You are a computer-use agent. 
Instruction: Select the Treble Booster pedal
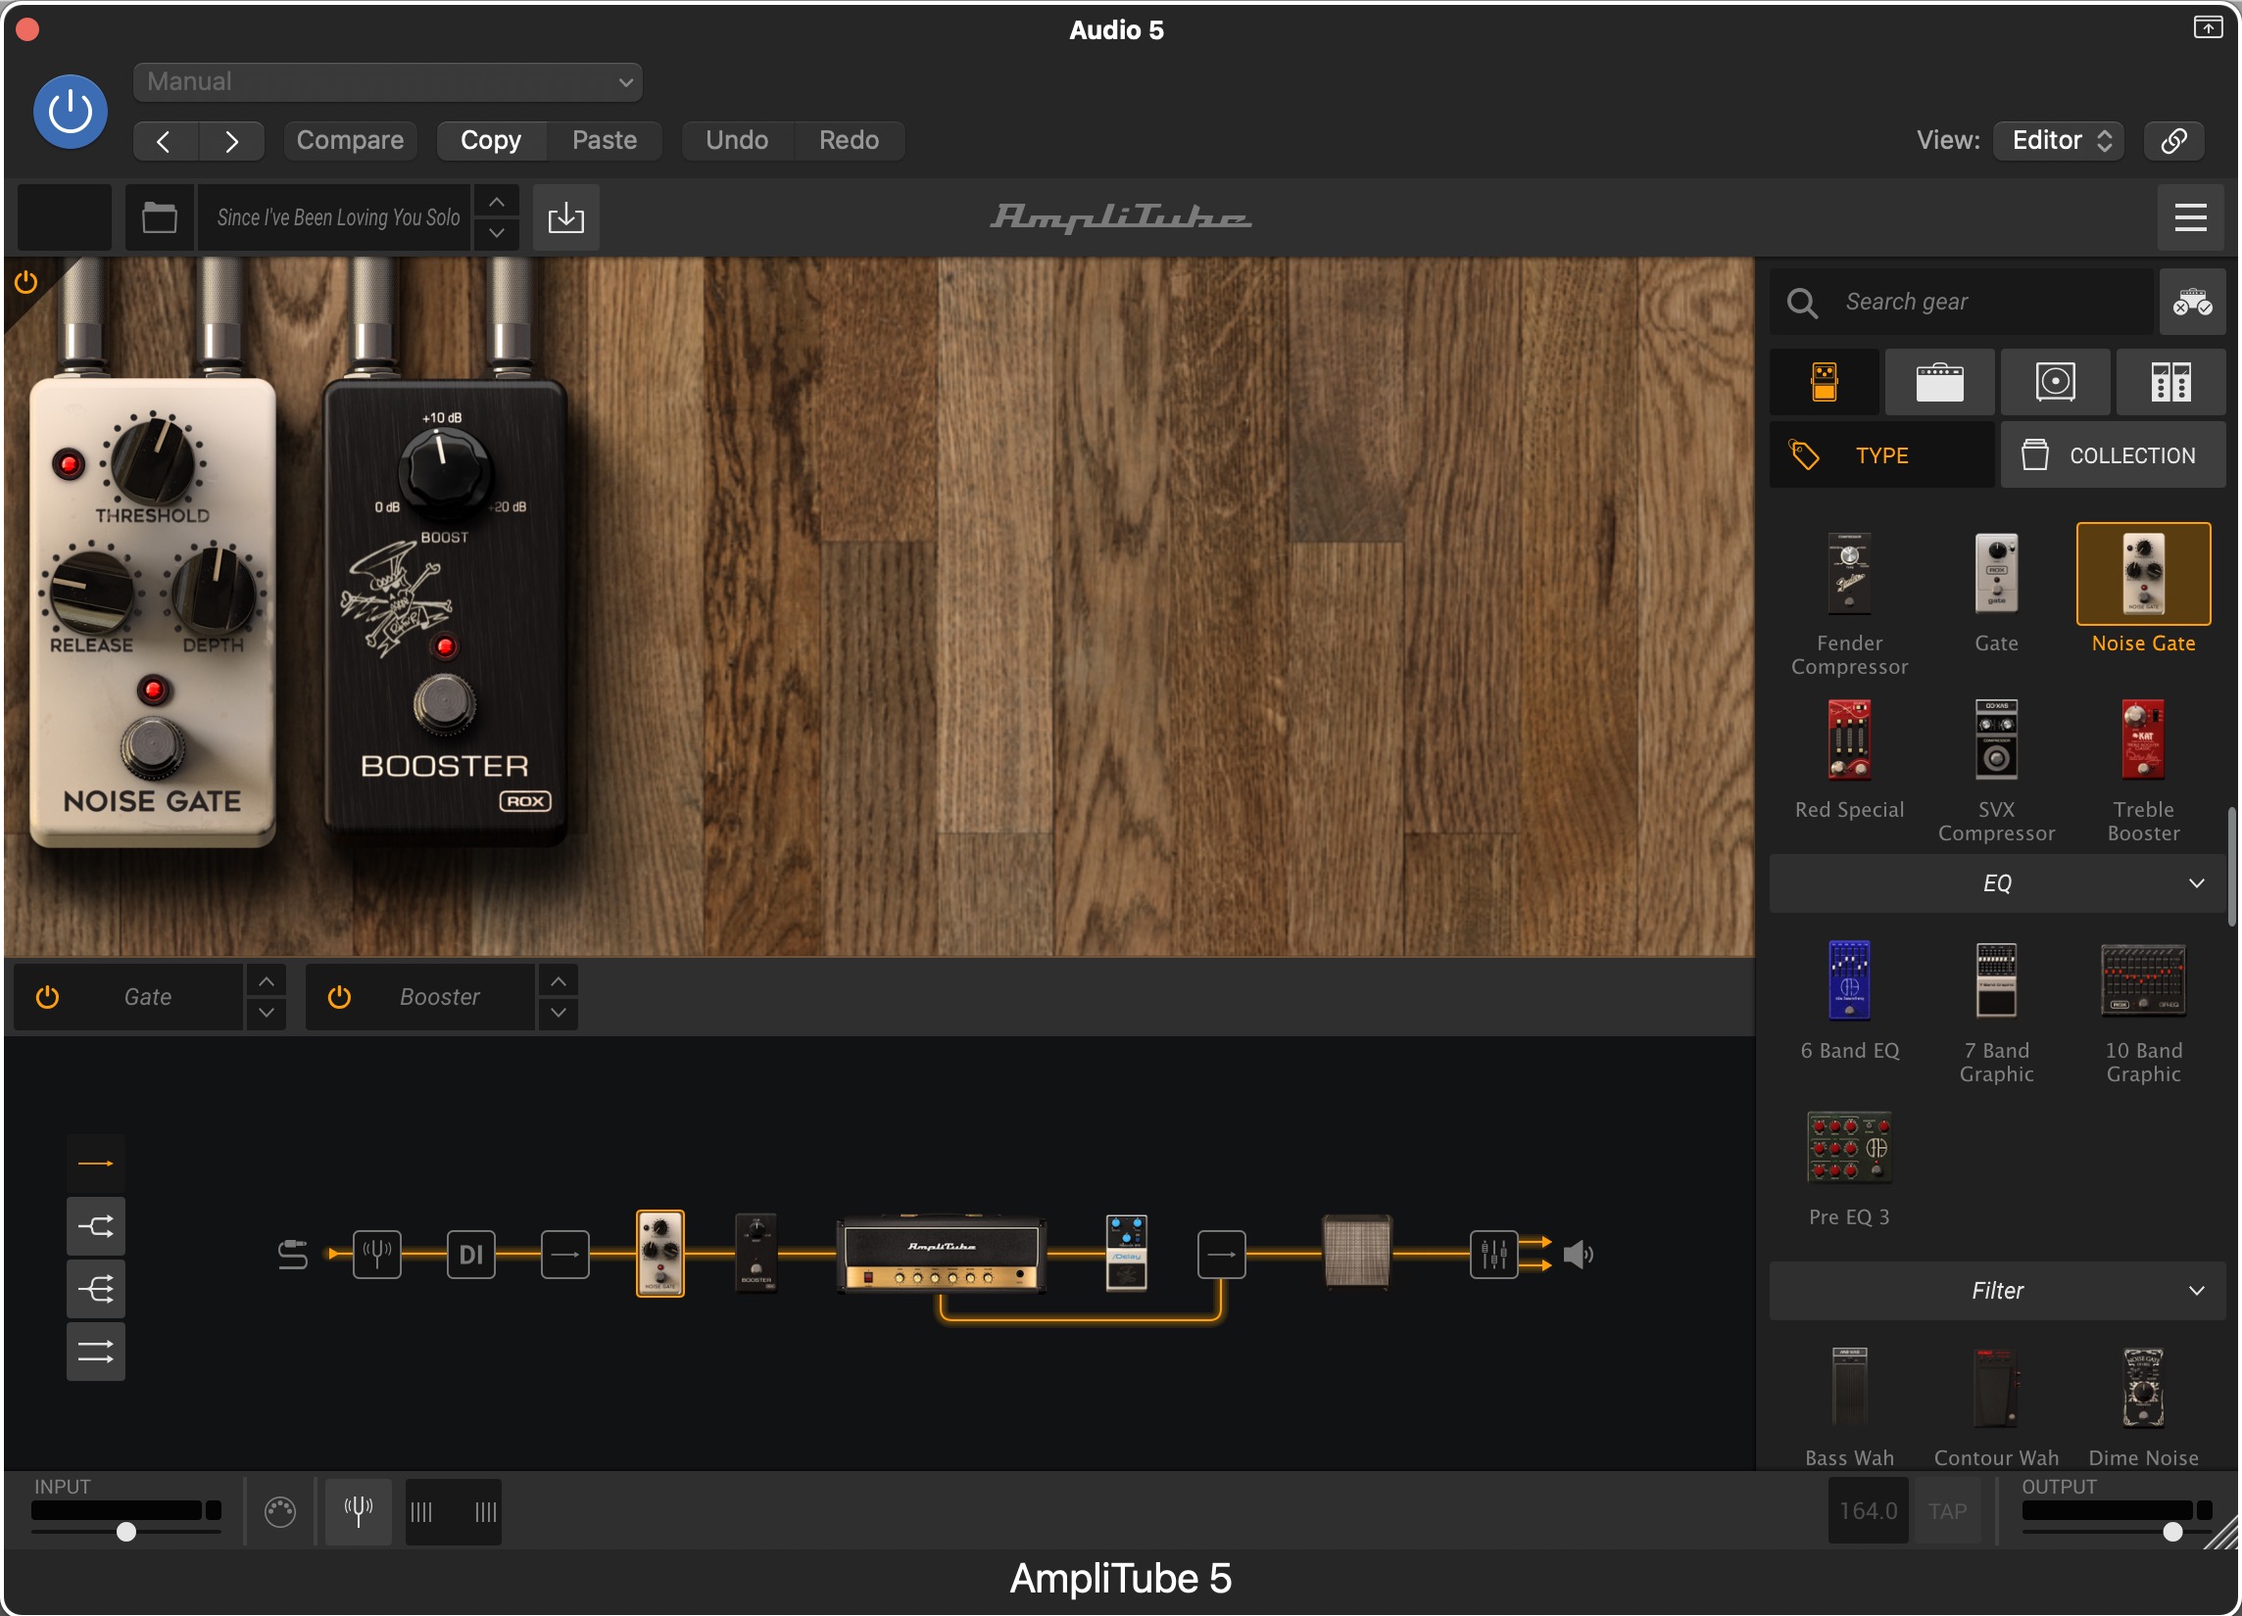[x=2143, y=740]
